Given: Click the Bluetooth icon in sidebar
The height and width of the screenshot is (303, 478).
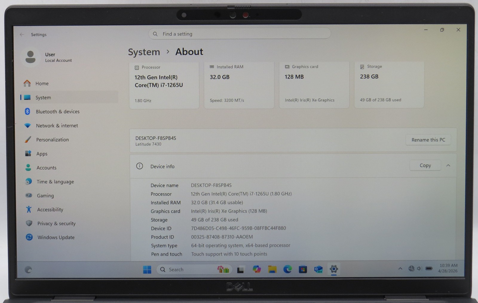Looking at the screenshot, I should click(x=27, y=111).
